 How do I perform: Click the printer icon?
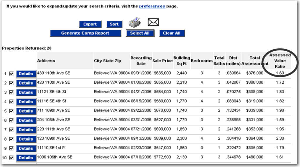pyautogui.click(x=134, y=22)
